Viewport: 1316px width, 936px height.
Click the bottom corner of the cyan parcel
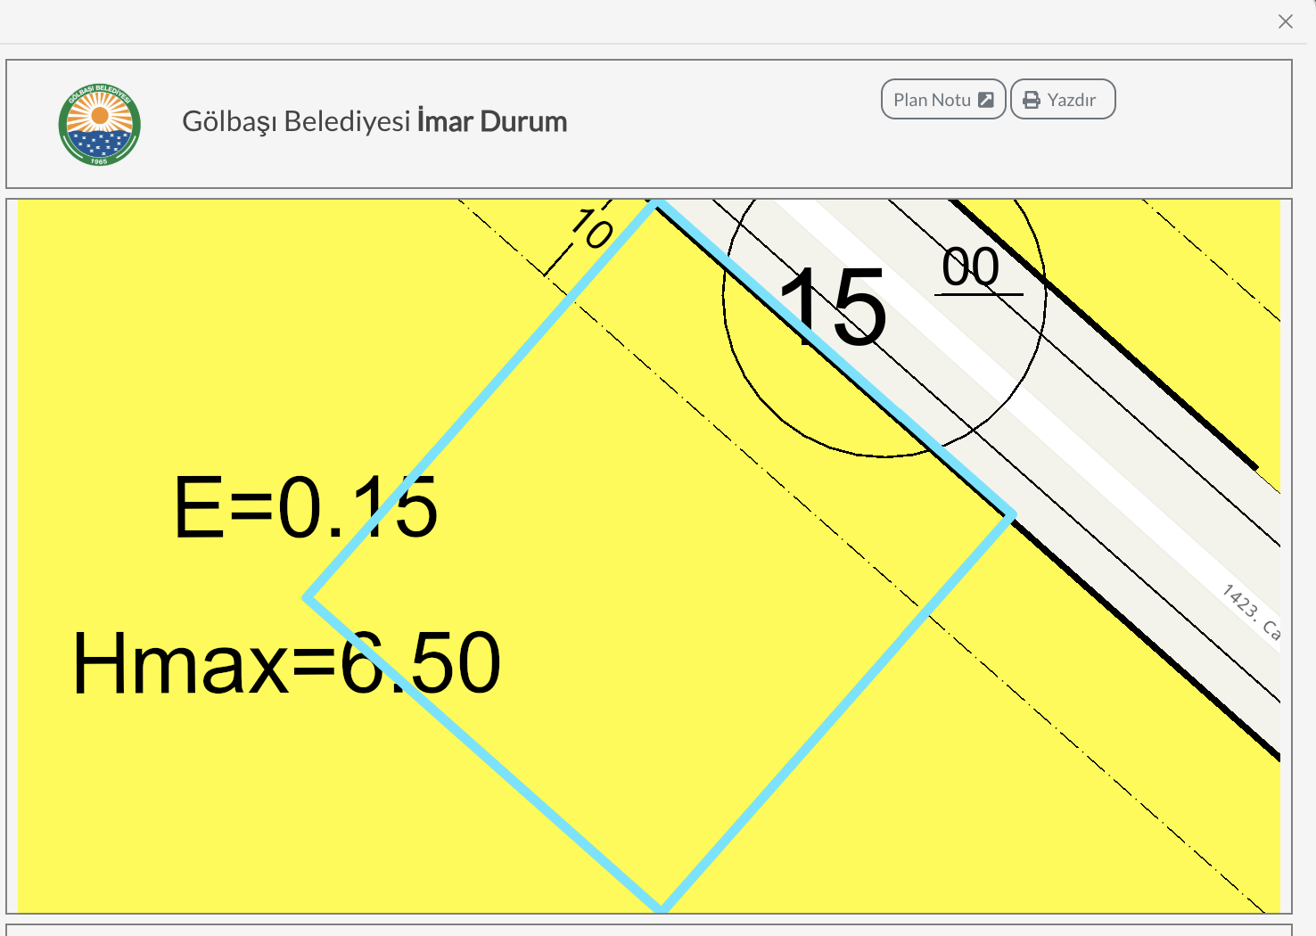[x=662, y=908]
